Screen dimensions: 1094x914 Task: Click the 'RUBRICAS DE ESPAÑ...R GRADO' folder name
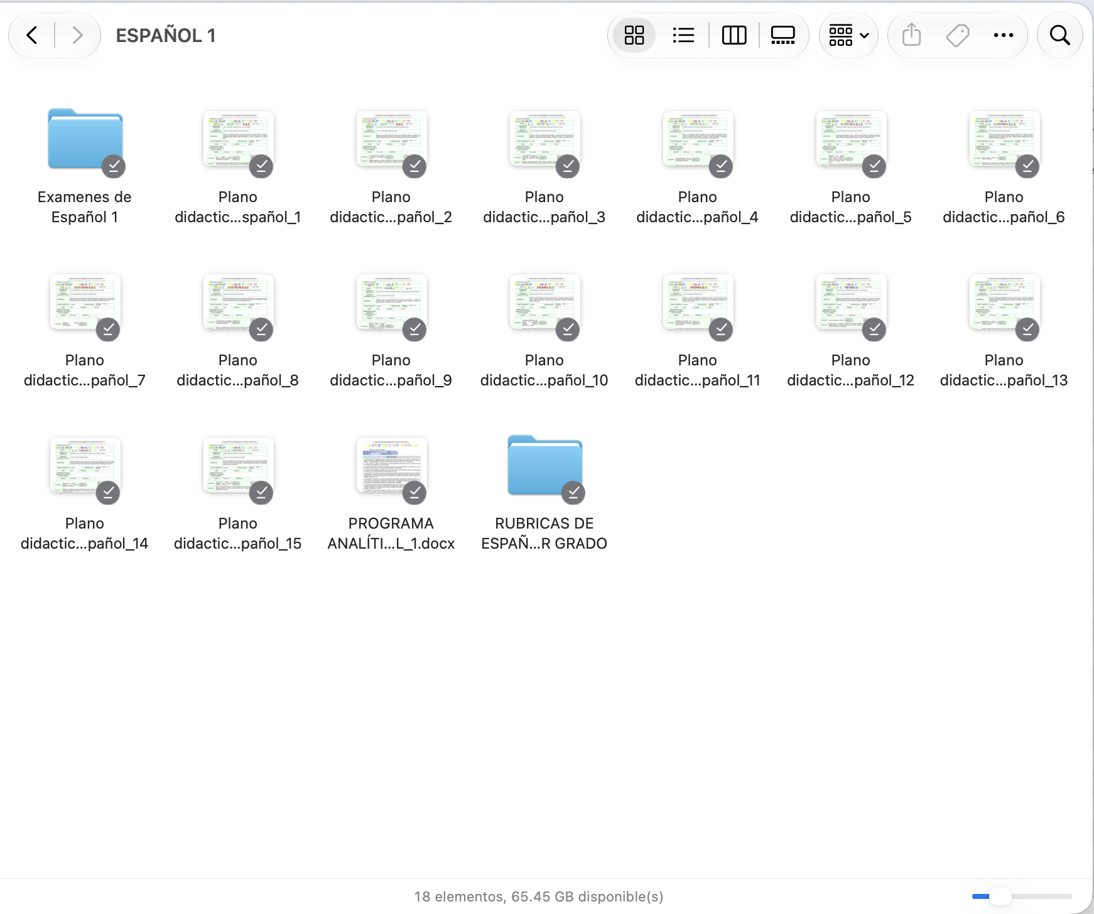[x=544, y=534]
